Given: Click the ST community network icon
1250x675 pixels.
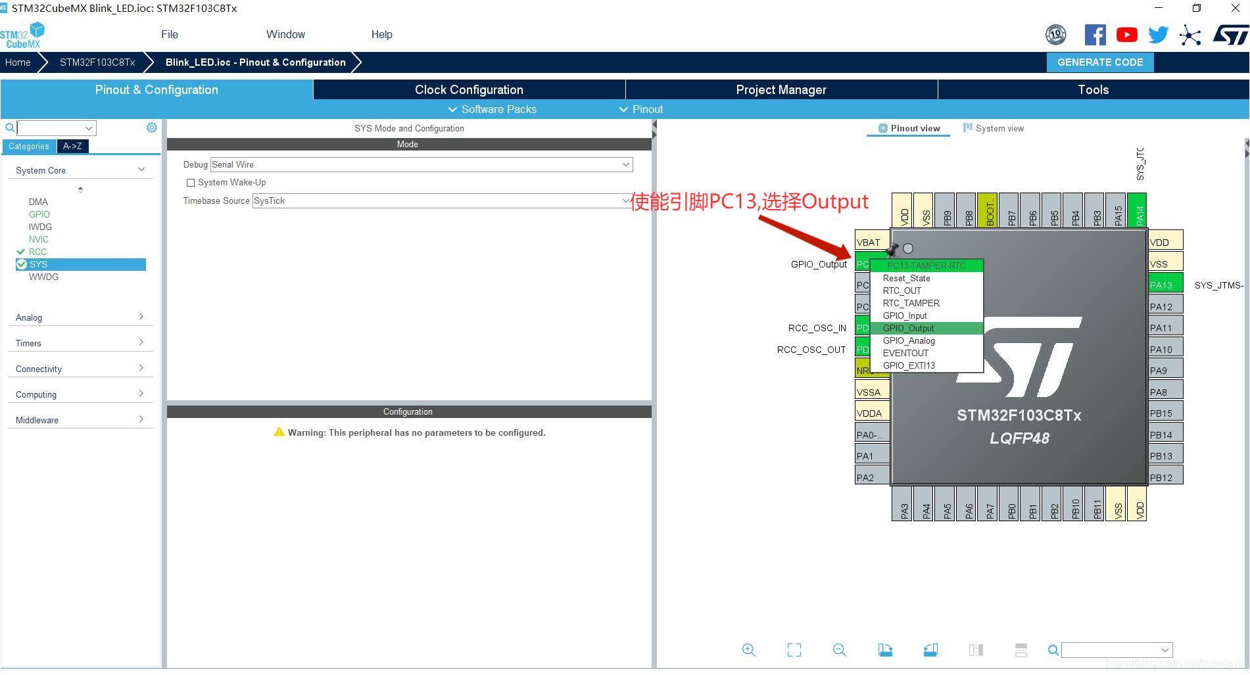Looking at the screenshot, I should coord(1190,35).
